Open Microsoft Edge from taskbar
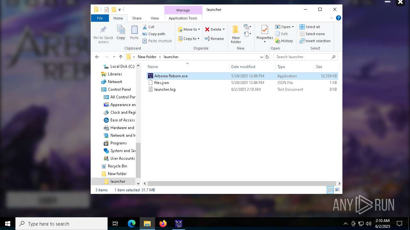This screenshot has width=410, height=230. (132, 224)
